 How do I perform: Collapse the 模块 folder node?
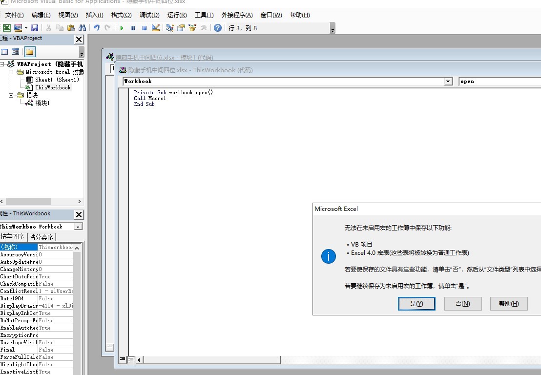point(11,95)
